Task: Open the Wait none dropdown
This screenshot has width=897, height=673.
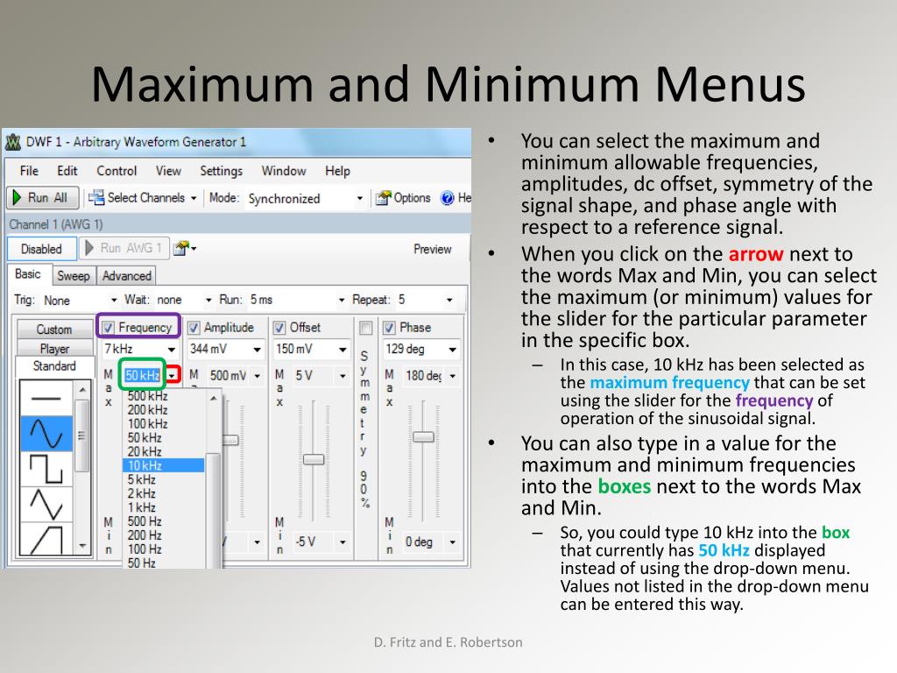Action: [x=208, y=300]
